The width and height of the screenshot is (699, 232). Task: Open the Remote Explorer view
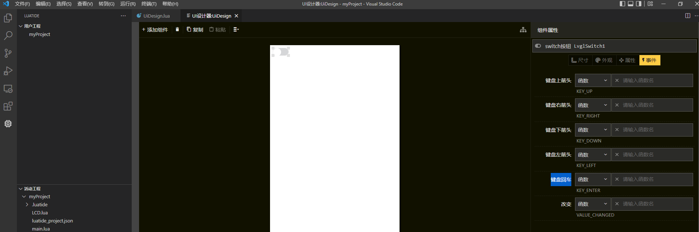[8, 88]
